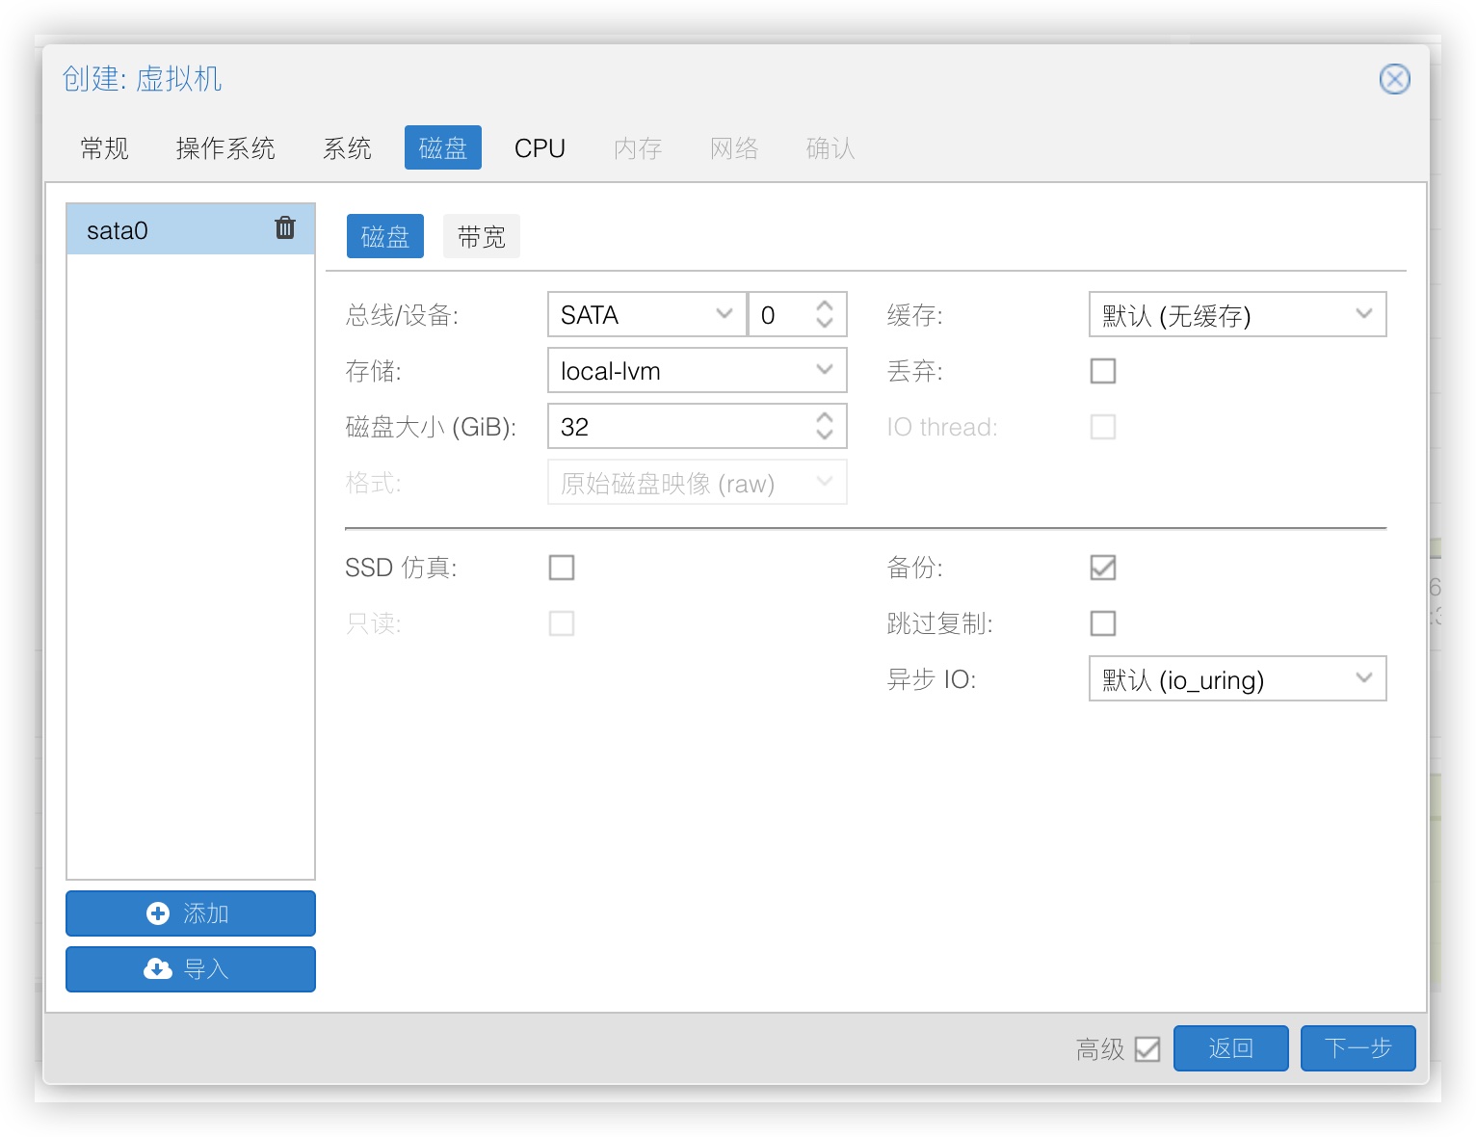This screenshot has height=1137, width=1476.
Task: Expand the local-lvm storage dropdown
Action: click(x=697, y=371)
